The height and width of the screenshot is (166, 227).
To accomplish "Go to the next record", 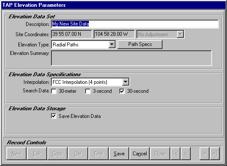I will (204, 154).
